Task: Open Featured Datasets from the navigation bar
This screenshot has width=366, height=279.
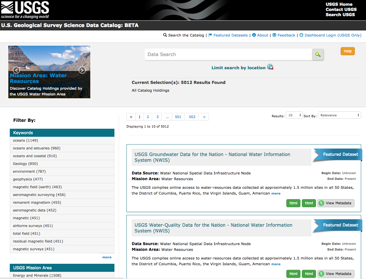Action: point(230,35)
